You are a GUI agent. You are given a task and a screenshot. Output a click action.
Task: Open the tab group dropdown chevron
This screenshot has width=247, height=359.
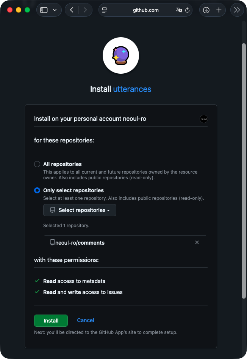pos(55,10)
